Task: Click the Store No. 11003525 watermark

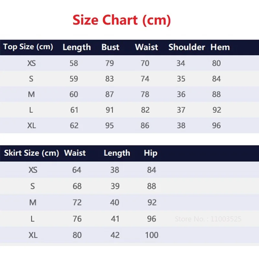Action: point(208,219)
